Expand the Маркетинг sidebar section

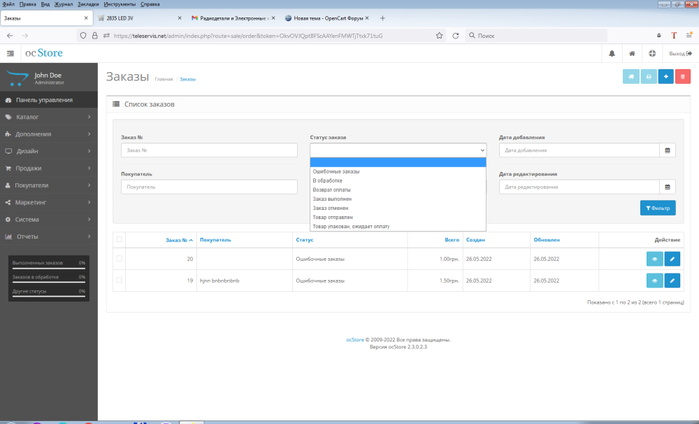pyautogui.click(x=49, y=202)
